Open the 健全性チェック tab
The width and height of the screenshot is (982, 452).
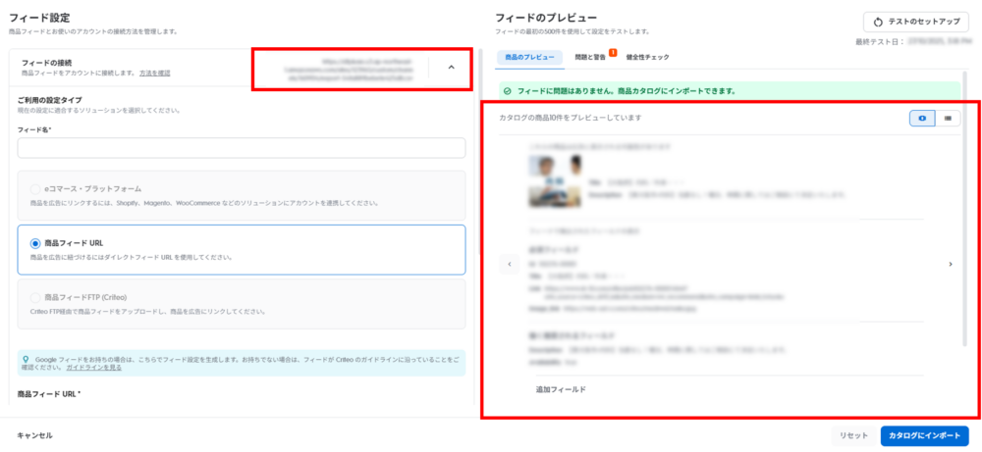(x=647, y=58)
